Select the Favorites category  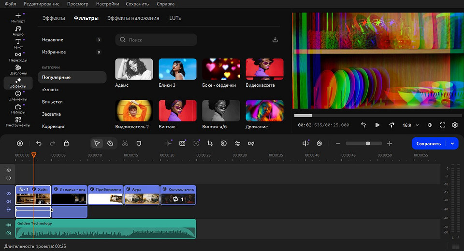(72, 52)
